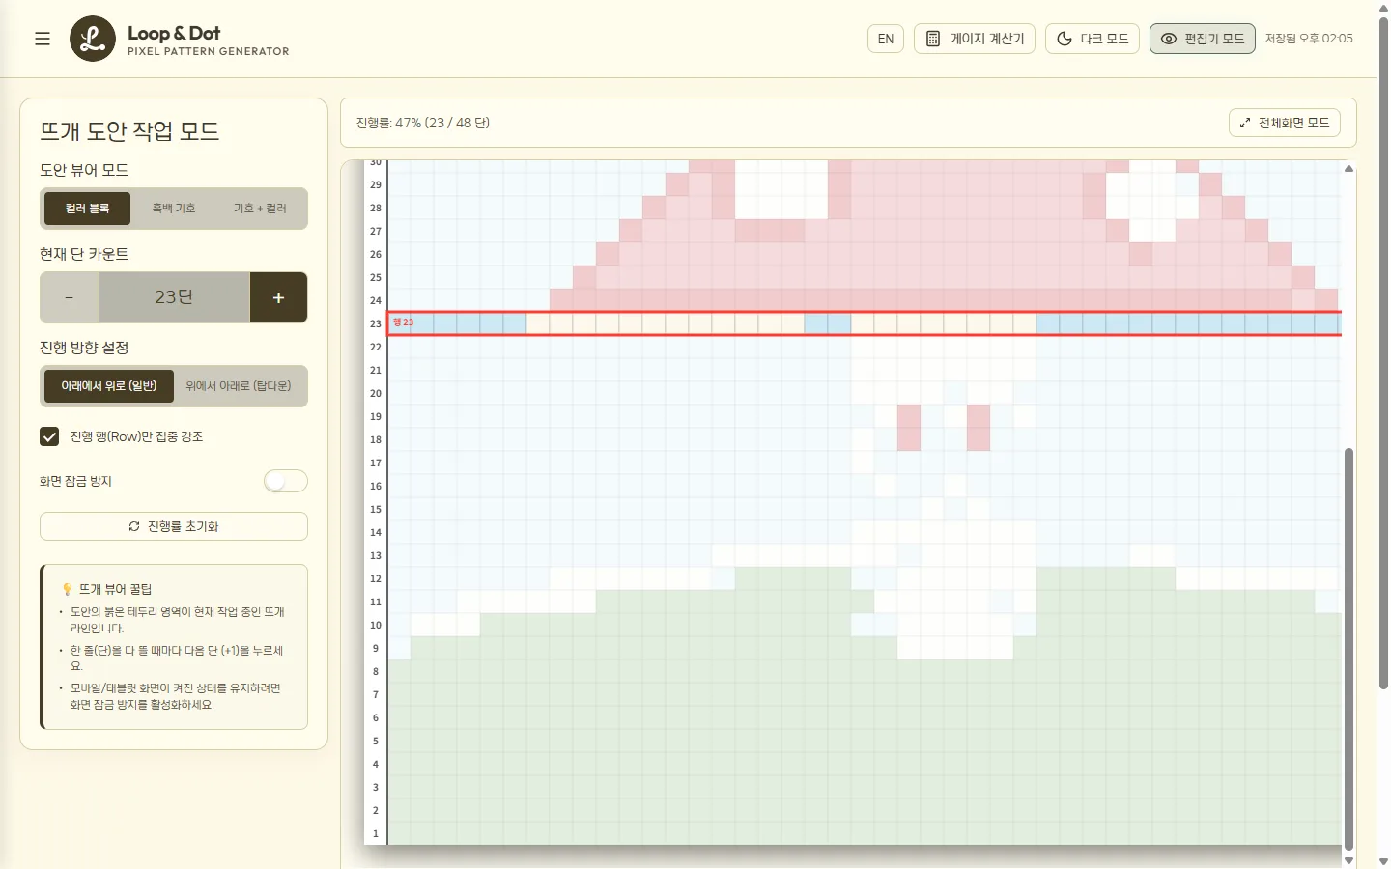The image size is (1391, 869).
Task: Decrease the row count with minus
Action: (69, 297)
